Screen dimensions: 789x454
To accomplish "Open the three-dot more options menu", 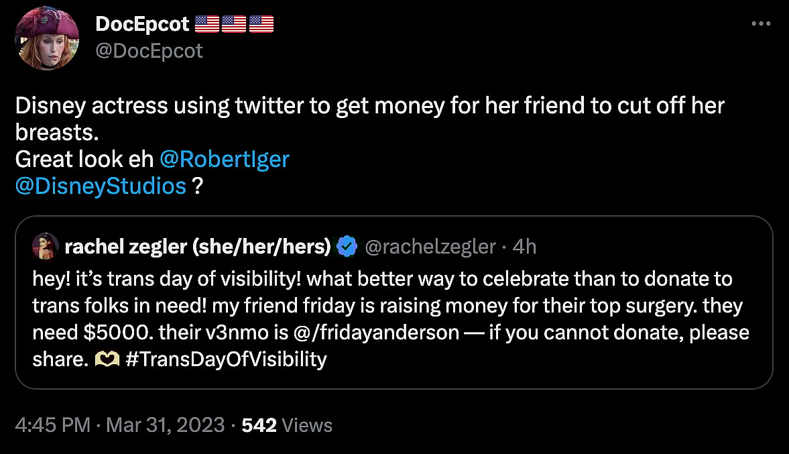I will 761,24.
